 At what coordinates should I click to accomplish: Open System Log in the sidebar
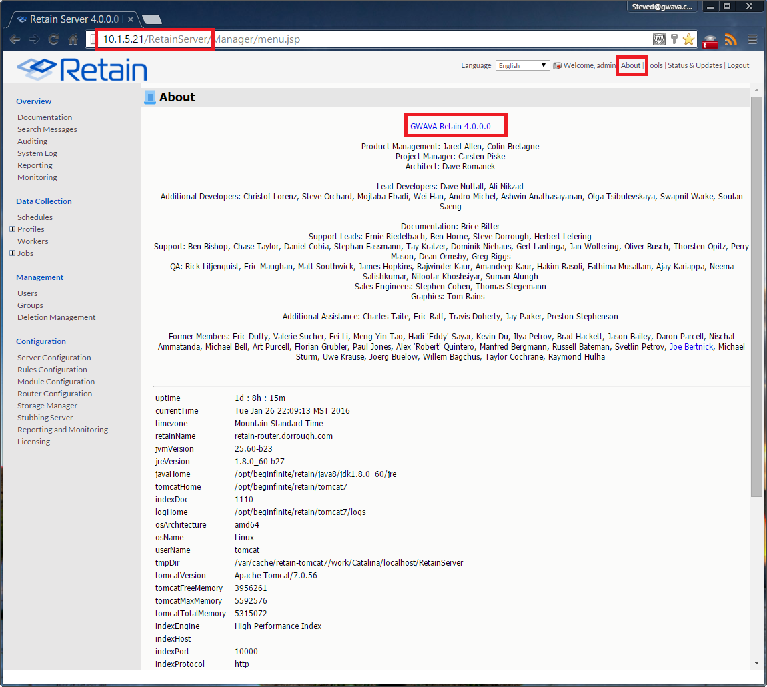tap(37, 153)
